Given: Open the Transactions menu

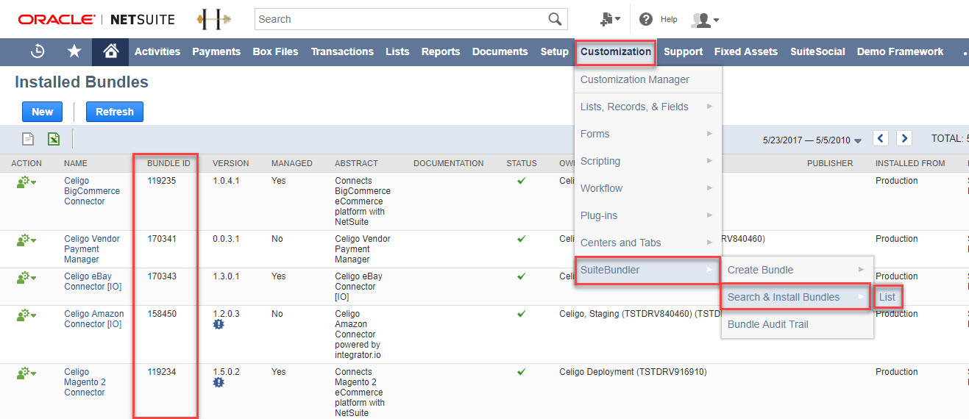Looking at the screenshot, I should 342,51.
